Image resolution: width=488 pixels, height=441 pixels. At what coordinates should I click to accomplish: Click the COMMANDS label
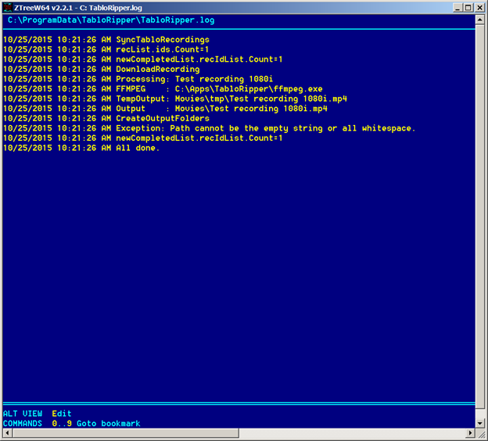[x=23, y=424]
